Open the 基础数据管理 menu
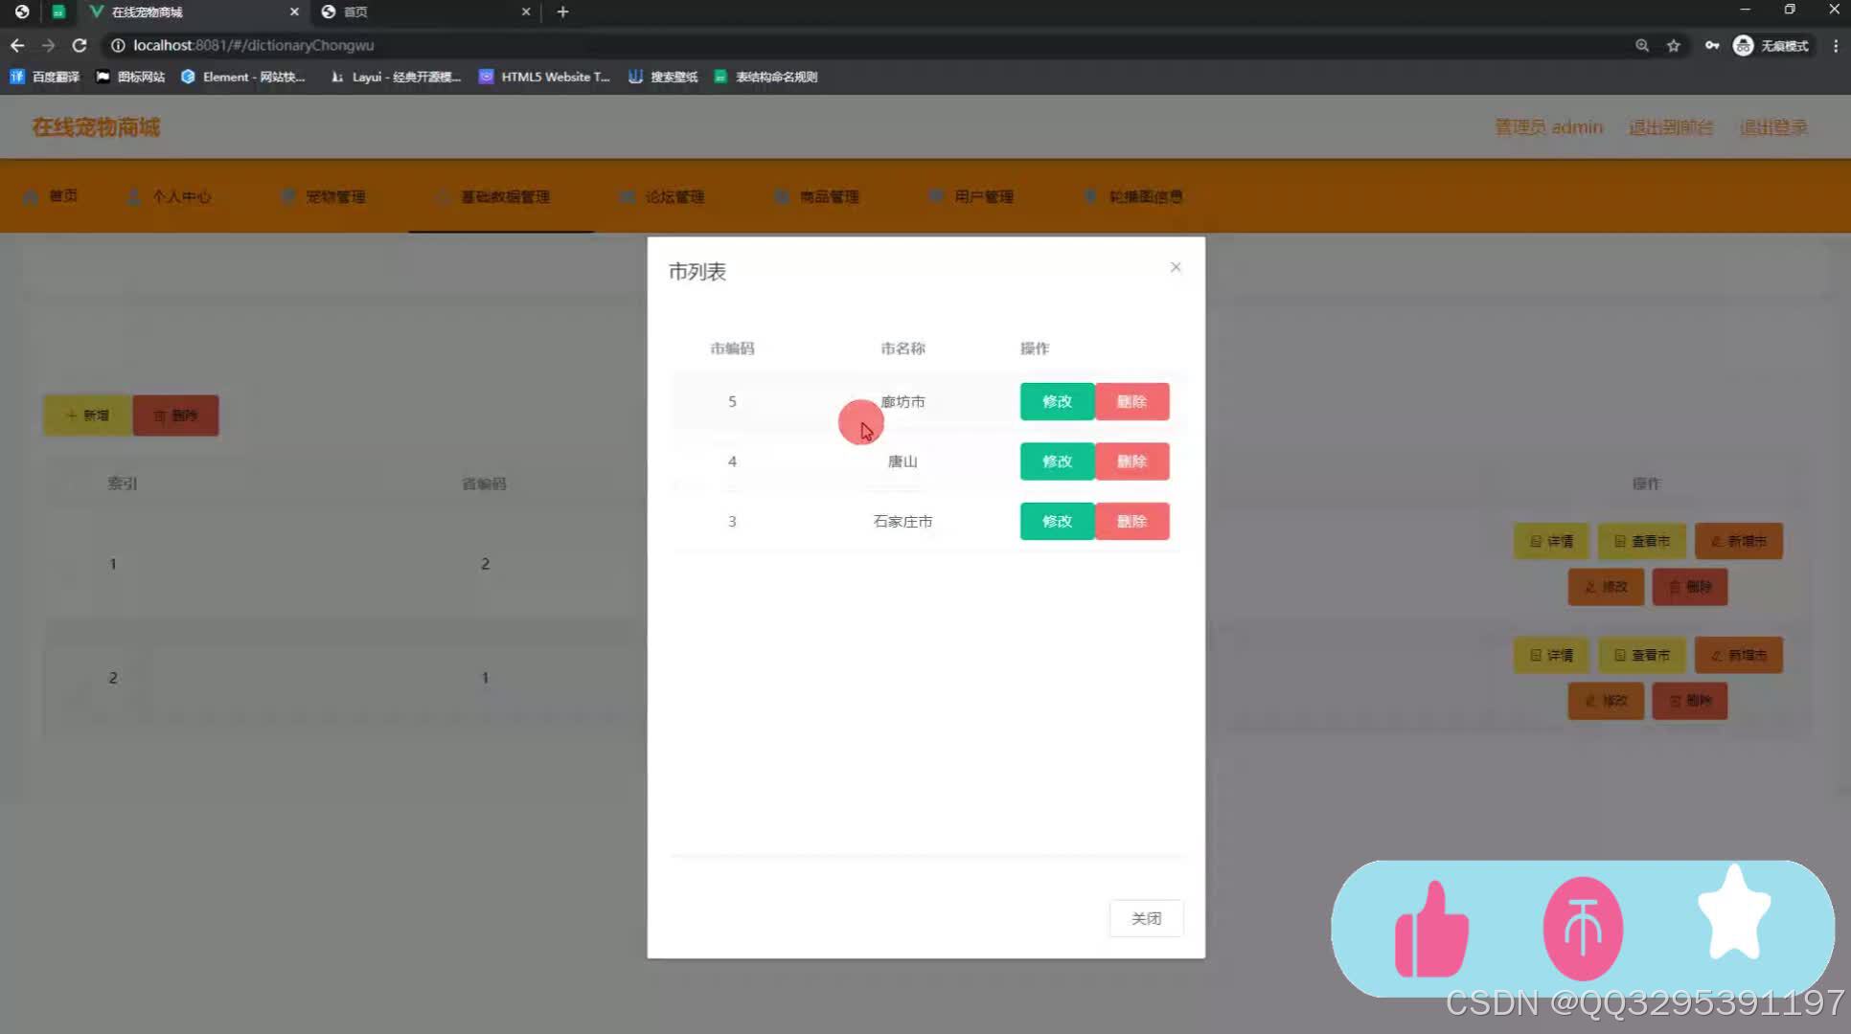The height and width of the screenshot is (1034, 1851). click(494, 196)
